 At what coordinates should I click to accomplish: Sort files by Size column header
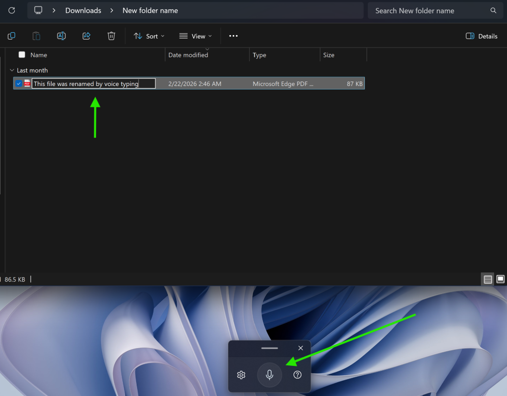tap(329, 55)
